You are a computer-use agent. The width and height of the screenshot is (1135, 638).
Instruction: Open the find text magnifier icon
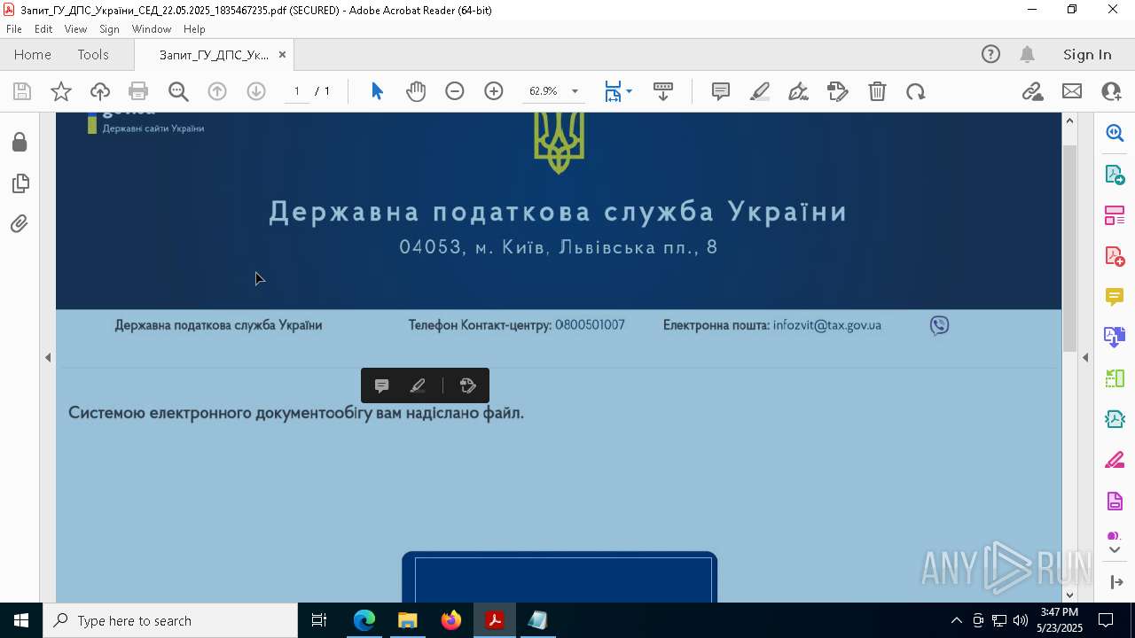(178, 91)
